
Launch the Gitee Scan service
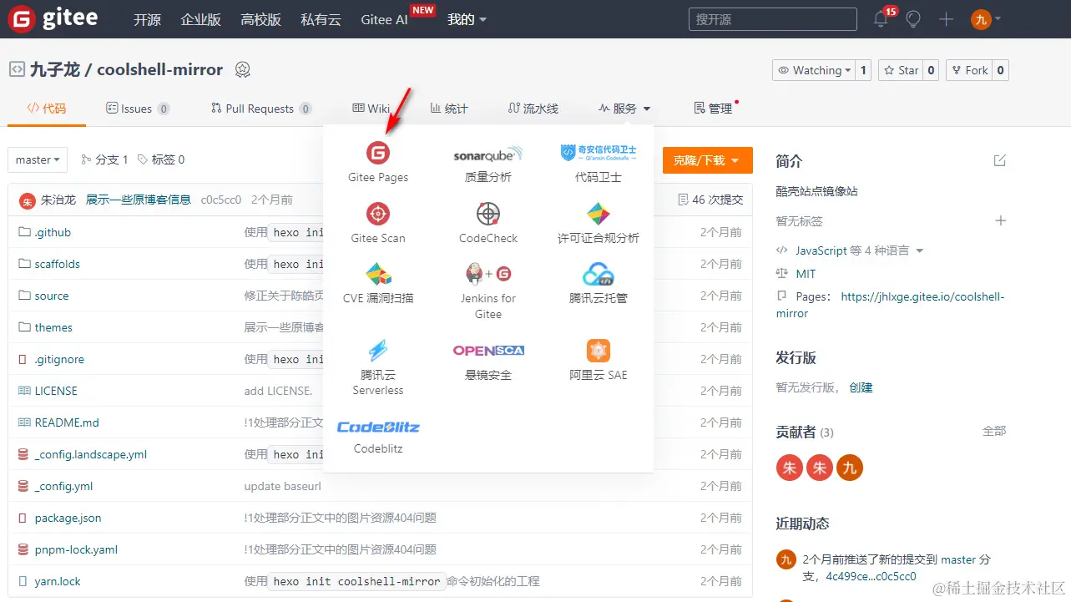click(x=378, y=223)
